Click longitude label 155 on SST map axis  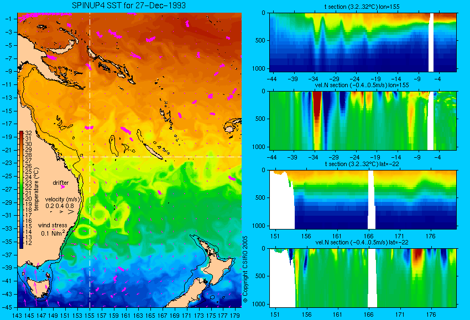90,315
